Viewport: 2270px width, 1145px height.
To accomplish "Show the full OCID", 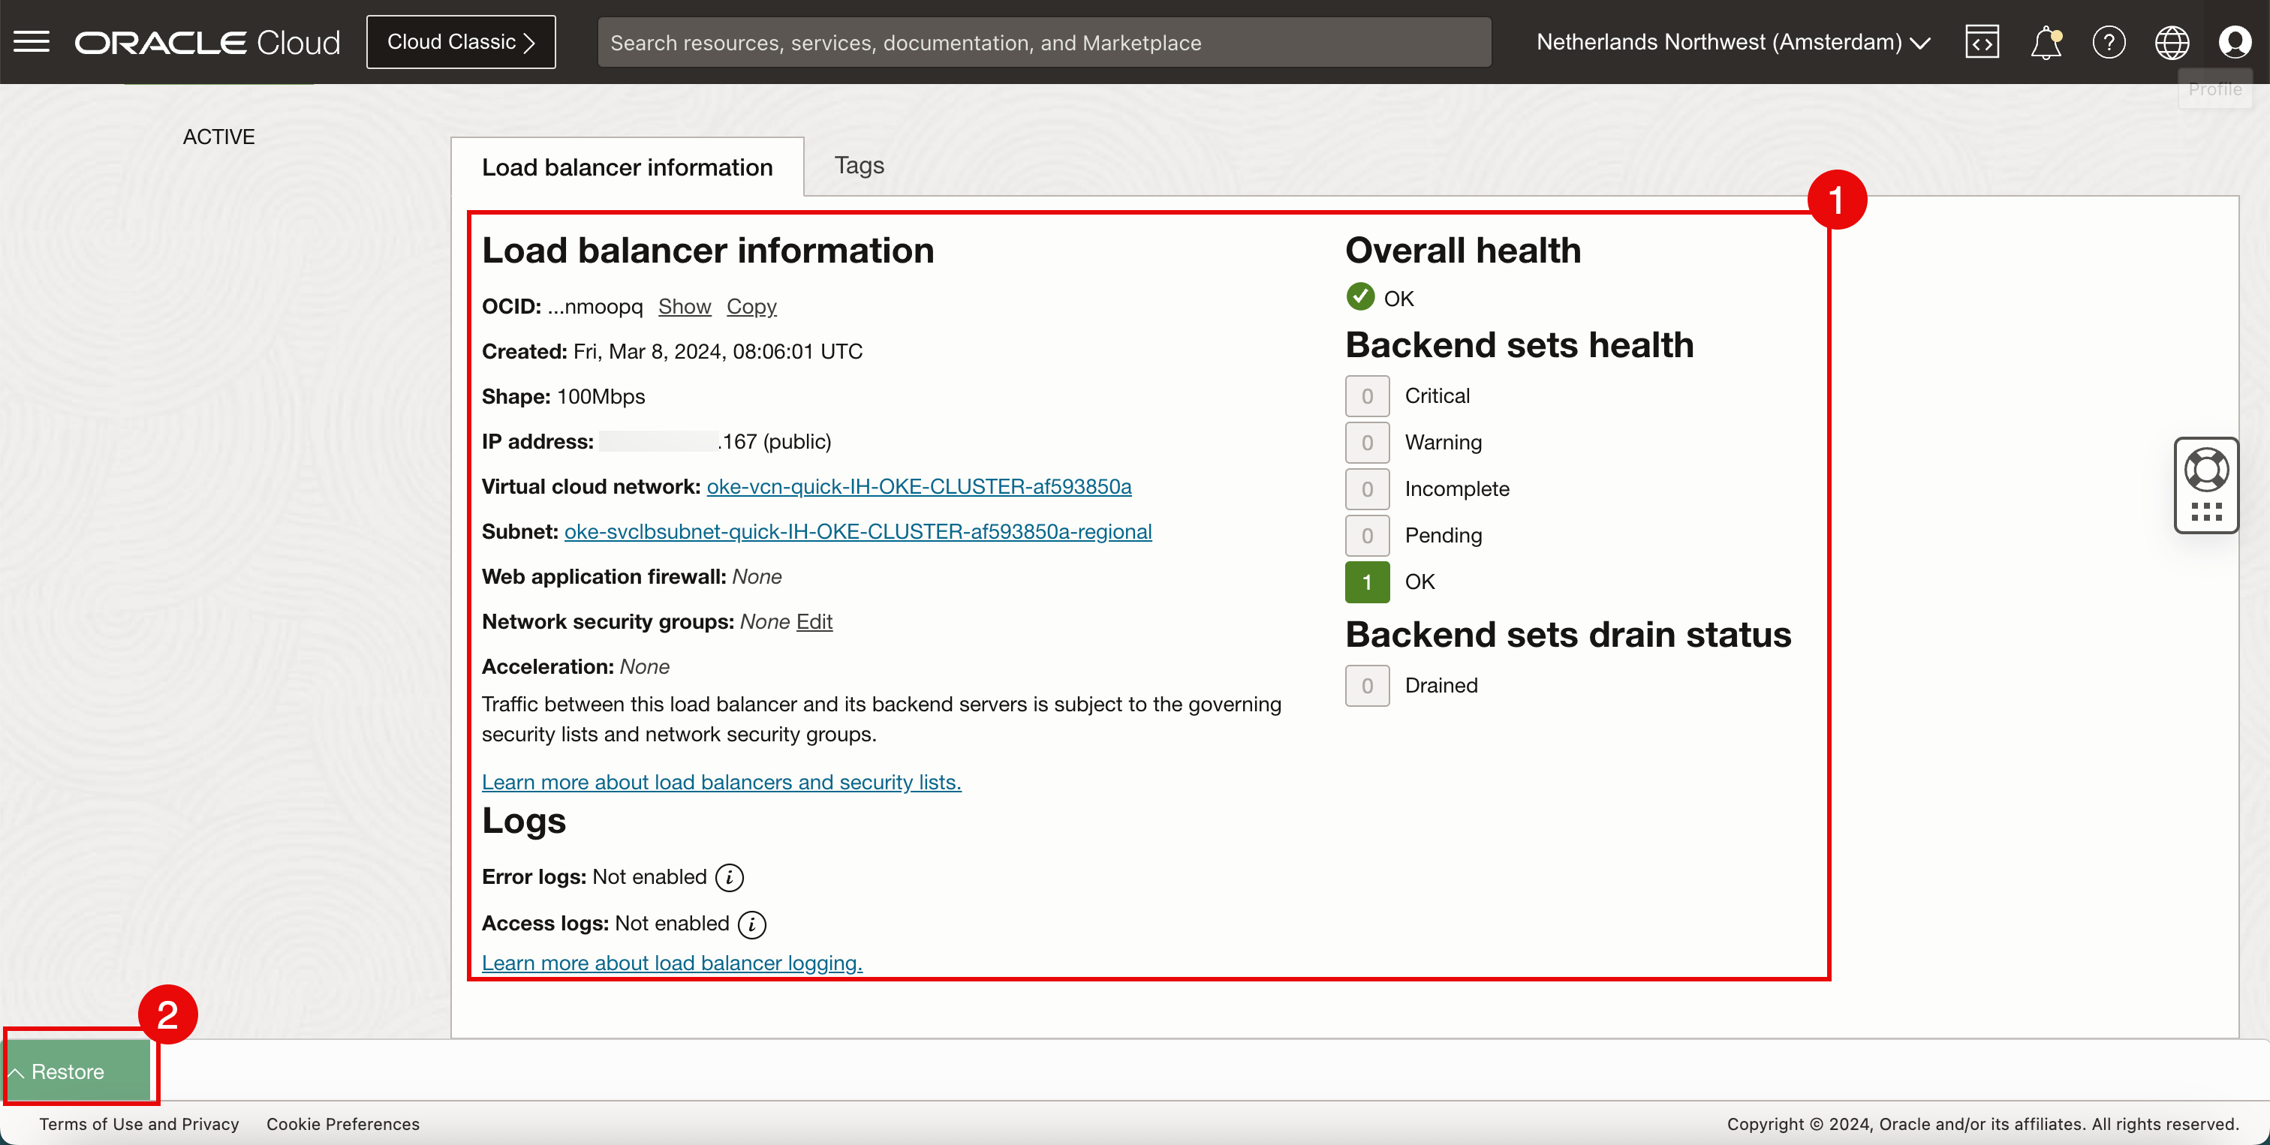I will point(684,306).
